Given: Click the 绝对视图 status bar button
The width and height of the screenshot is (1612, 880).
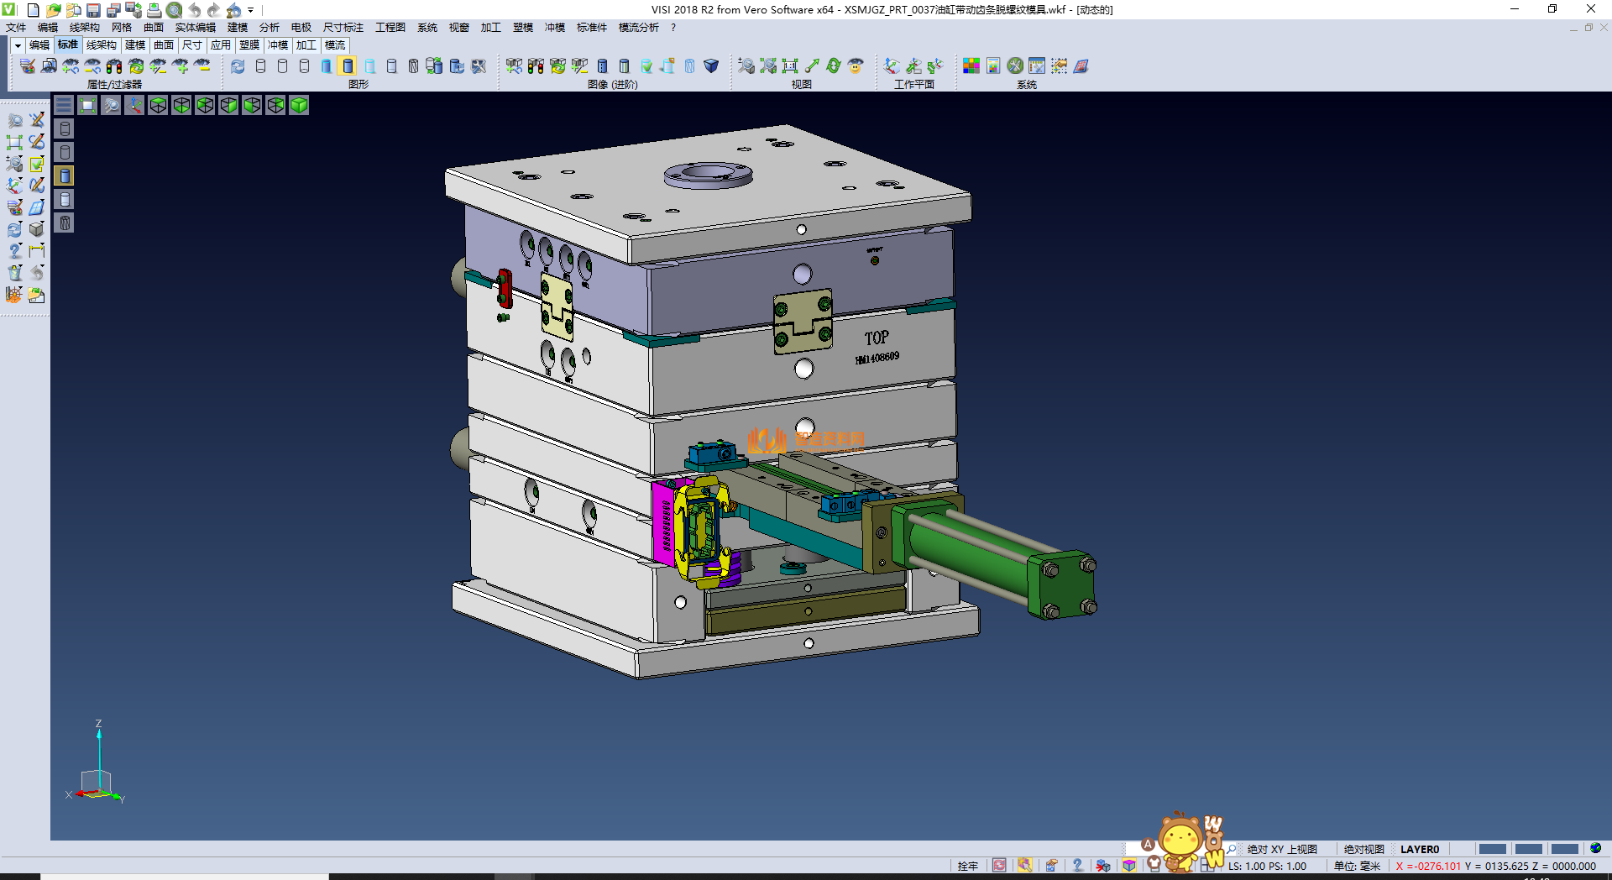Looking at the screenshot, I should (x=1363, y=849).
